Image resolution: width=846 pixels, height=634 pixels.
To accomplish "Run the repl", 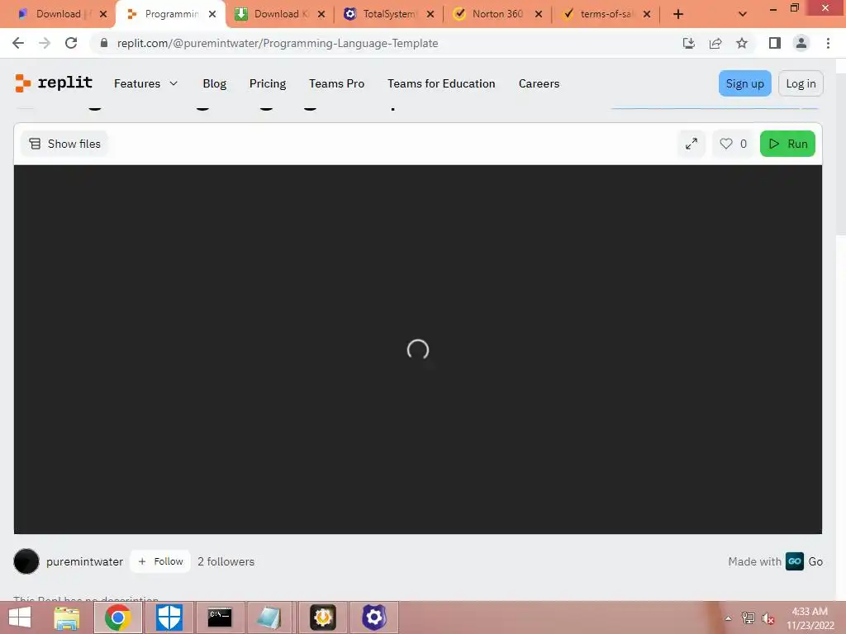I will tap(787, 144).
